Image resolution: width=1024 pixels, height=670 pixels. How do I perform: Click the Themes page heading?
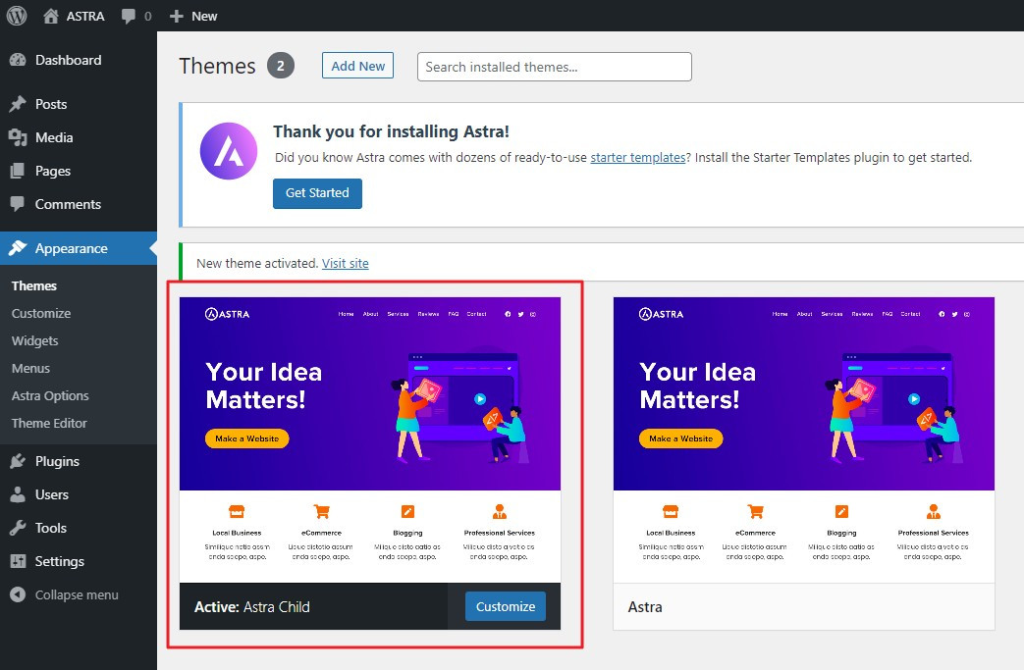click(x=218, y=66)
